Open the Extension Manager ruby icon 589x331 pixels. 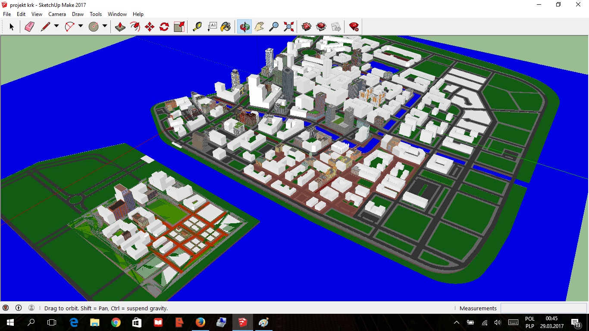354,27
